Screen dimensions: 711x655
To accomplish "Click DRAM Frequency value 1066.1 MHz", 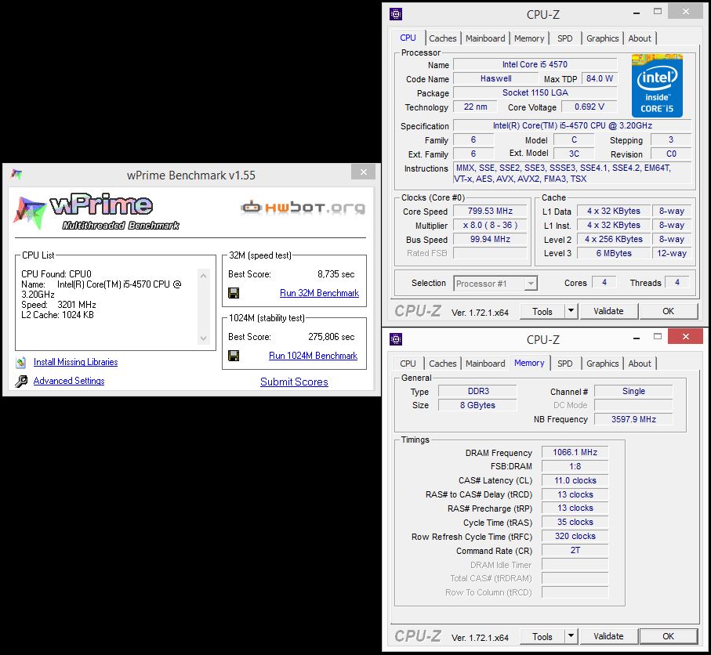I will 575,452.
